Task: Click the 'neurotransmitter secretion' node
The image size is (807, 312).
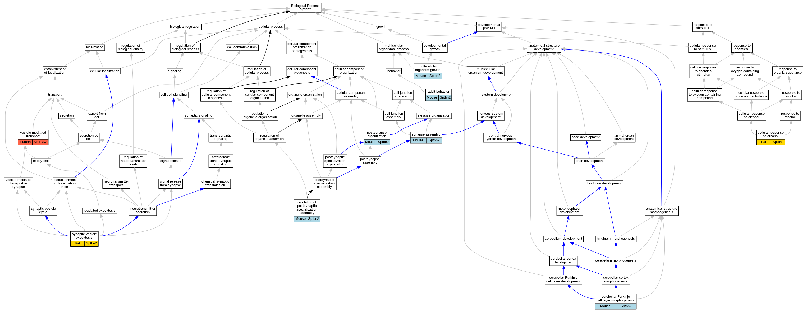Action: (143, 211)
